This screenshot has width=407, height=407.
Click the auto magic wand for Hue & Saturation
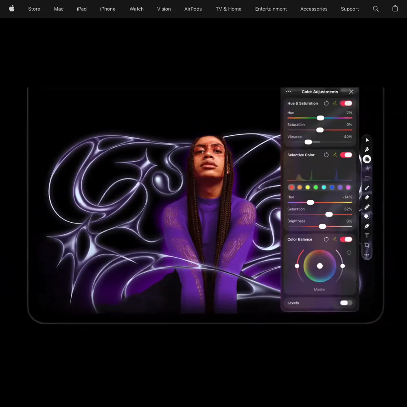click(335, 103)
